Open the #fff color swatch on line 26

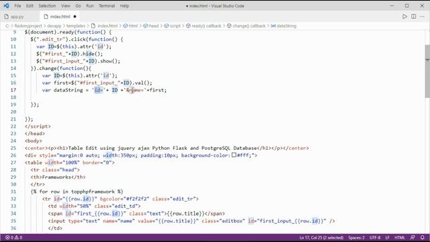coord(234,155)
